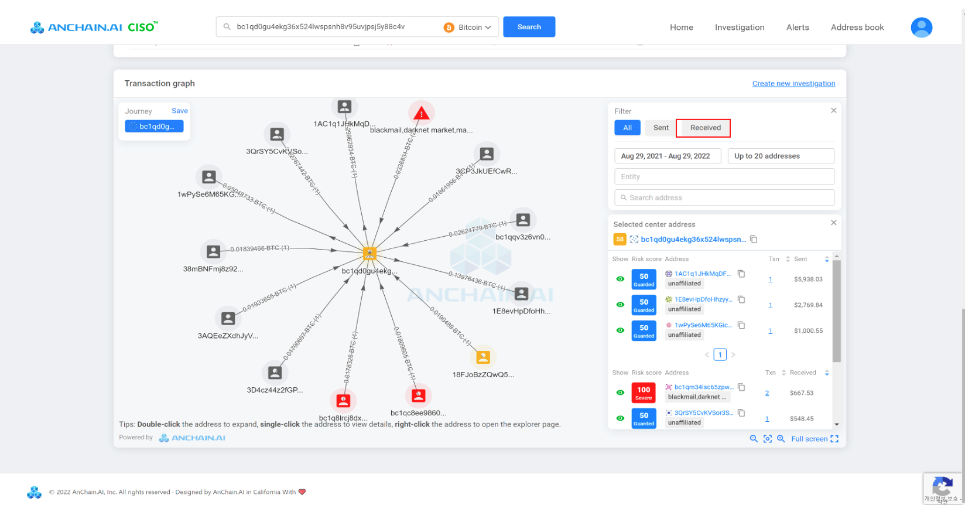965x505 pixels.
Task: Select the red bc1q8lrcj8dx node
Action: pos(343,401)
